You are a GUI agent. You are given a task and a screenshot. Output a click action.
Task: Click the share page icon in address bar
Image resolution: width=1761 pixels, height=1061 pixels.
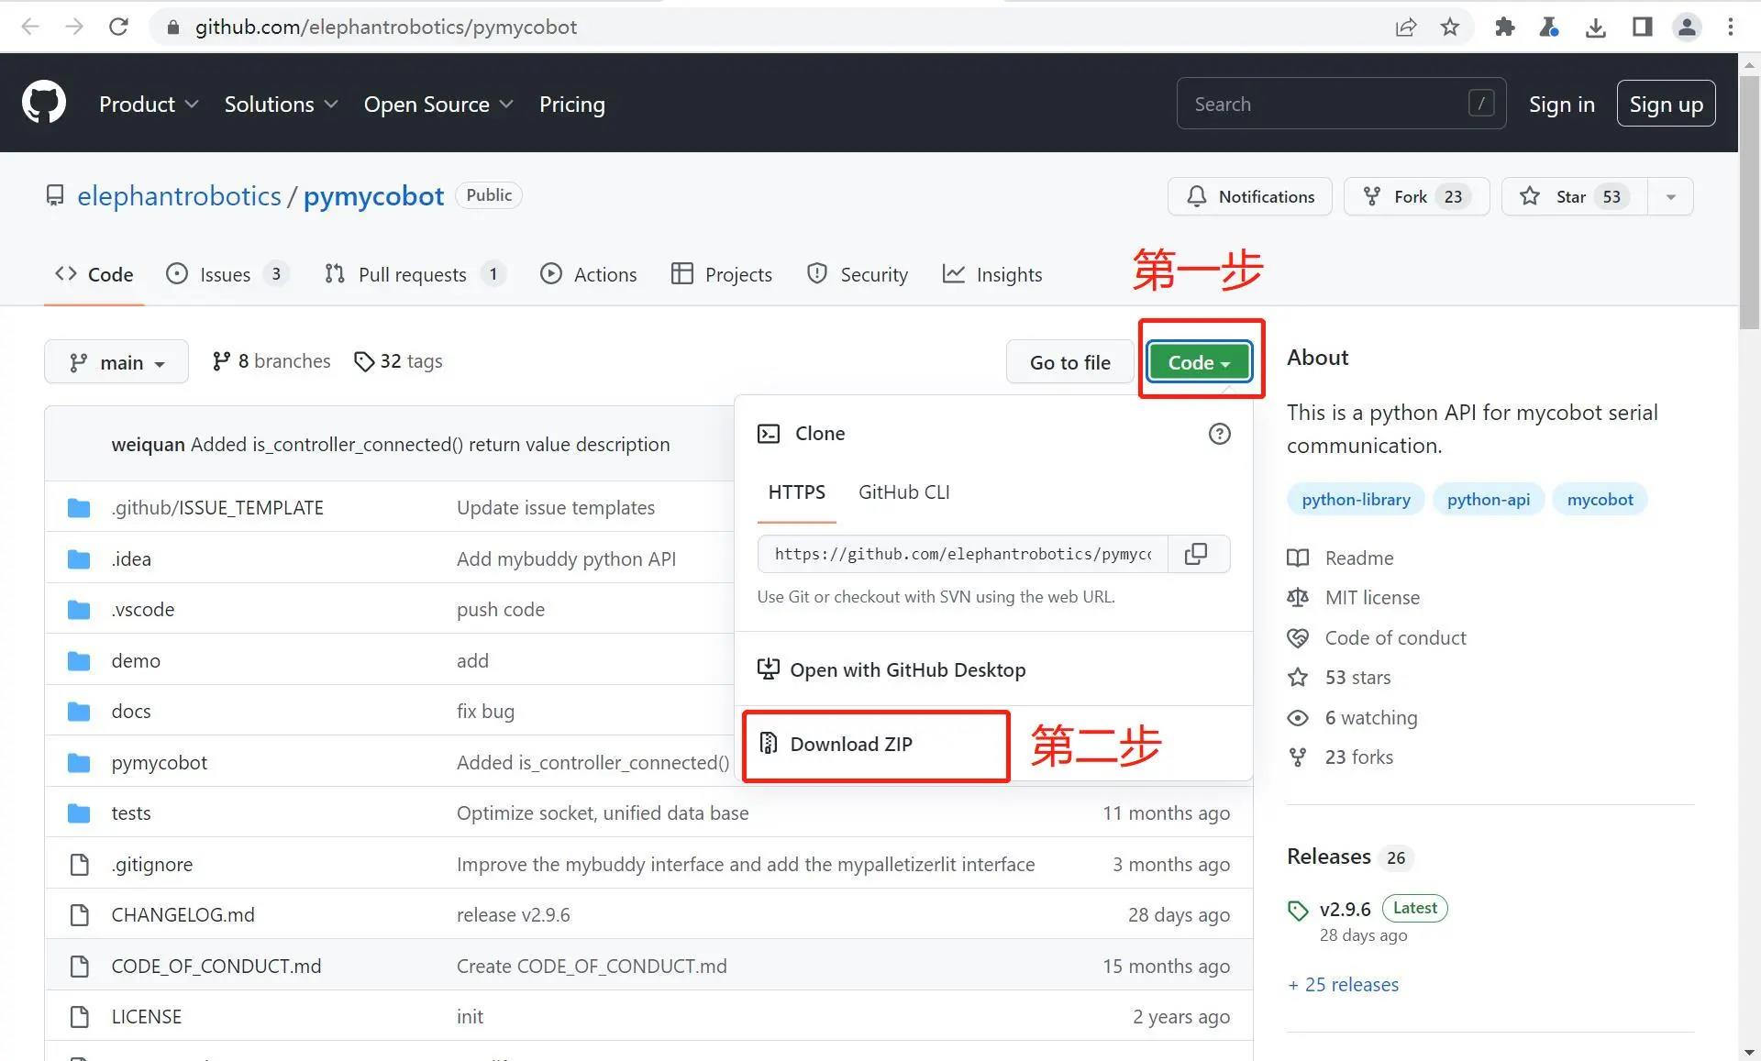point(1405,27)
